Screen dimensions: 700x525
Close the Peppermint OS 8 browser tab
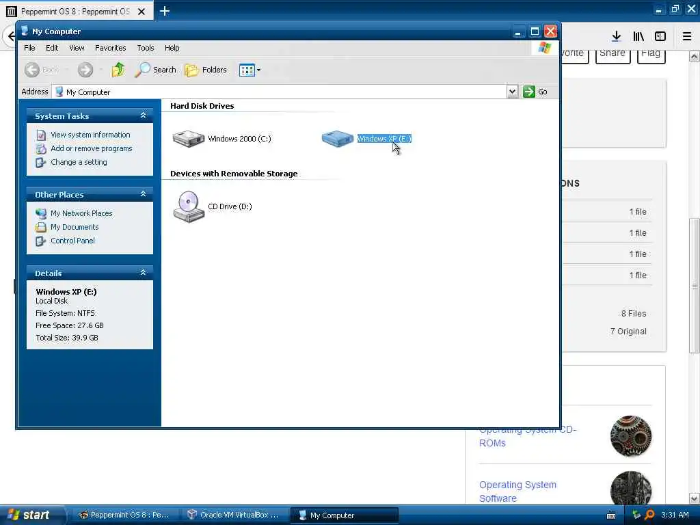click(x=142, y=12)
